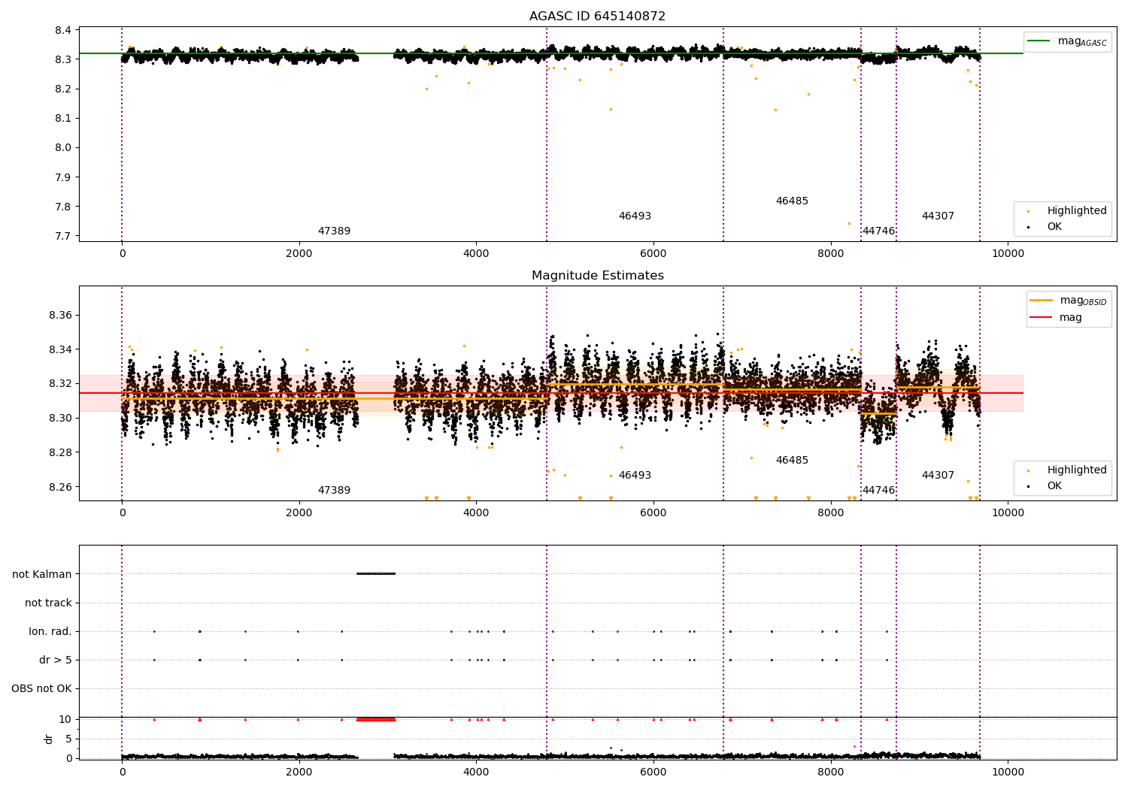Click the red line sample in the middle legend

coord(1041,318)
